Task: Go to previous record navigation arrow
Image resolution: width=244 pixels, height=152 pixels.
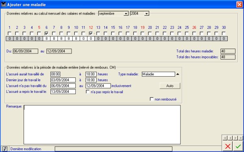Action: click(230, 138)
